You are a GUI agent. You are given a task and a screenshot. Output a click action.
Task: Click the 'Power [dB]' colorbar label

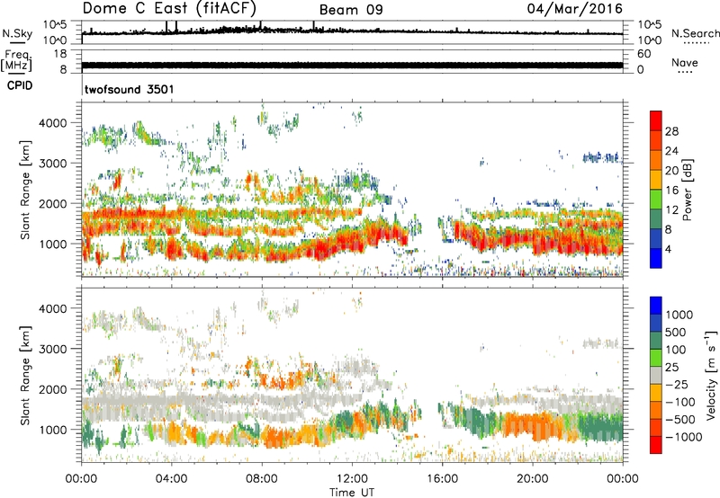click(x=687, y=190)
